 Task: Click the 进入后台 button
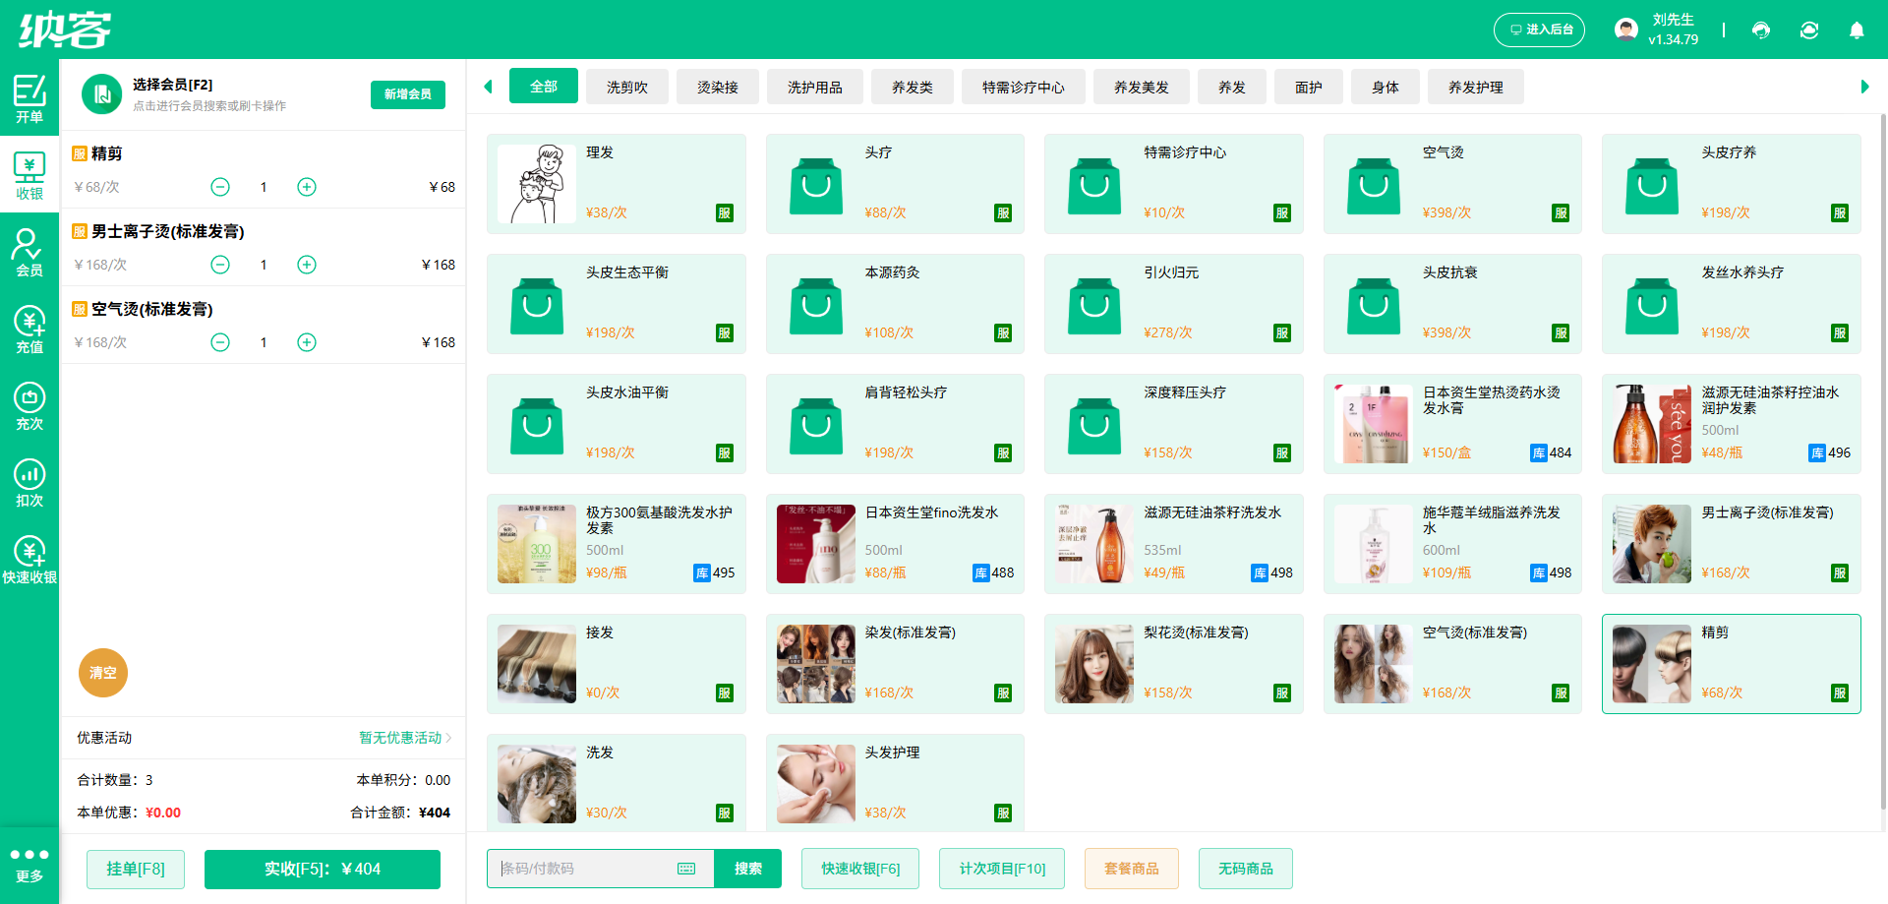coord(1540,30)
